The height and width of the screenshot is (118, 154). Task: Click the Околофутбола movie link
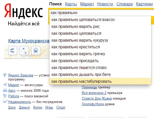[x=93, y=104]
